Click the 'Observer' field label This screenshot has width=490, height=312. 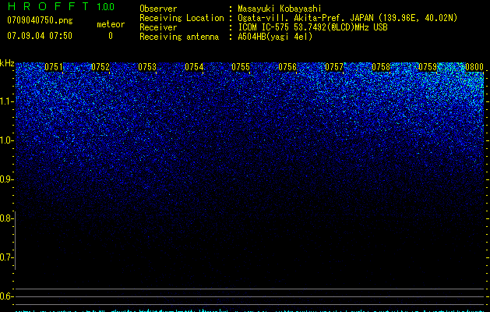(x=158, y=9)
